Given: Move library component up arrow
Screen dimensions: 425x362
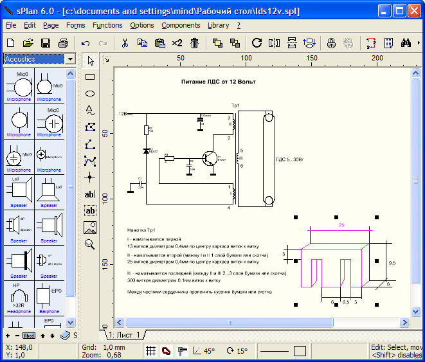Looking at the screenshot, I should pos(42,336).
